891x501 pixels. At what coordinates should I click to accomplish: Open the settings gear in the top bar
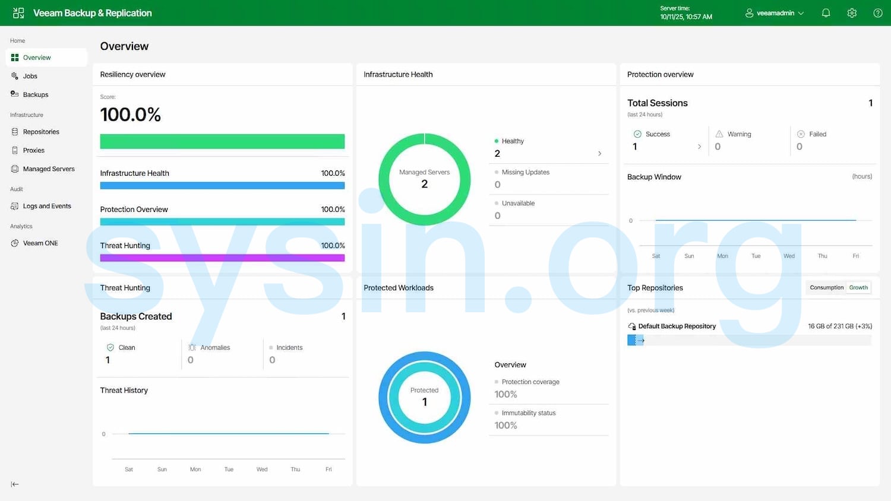[x=852, y=12]
